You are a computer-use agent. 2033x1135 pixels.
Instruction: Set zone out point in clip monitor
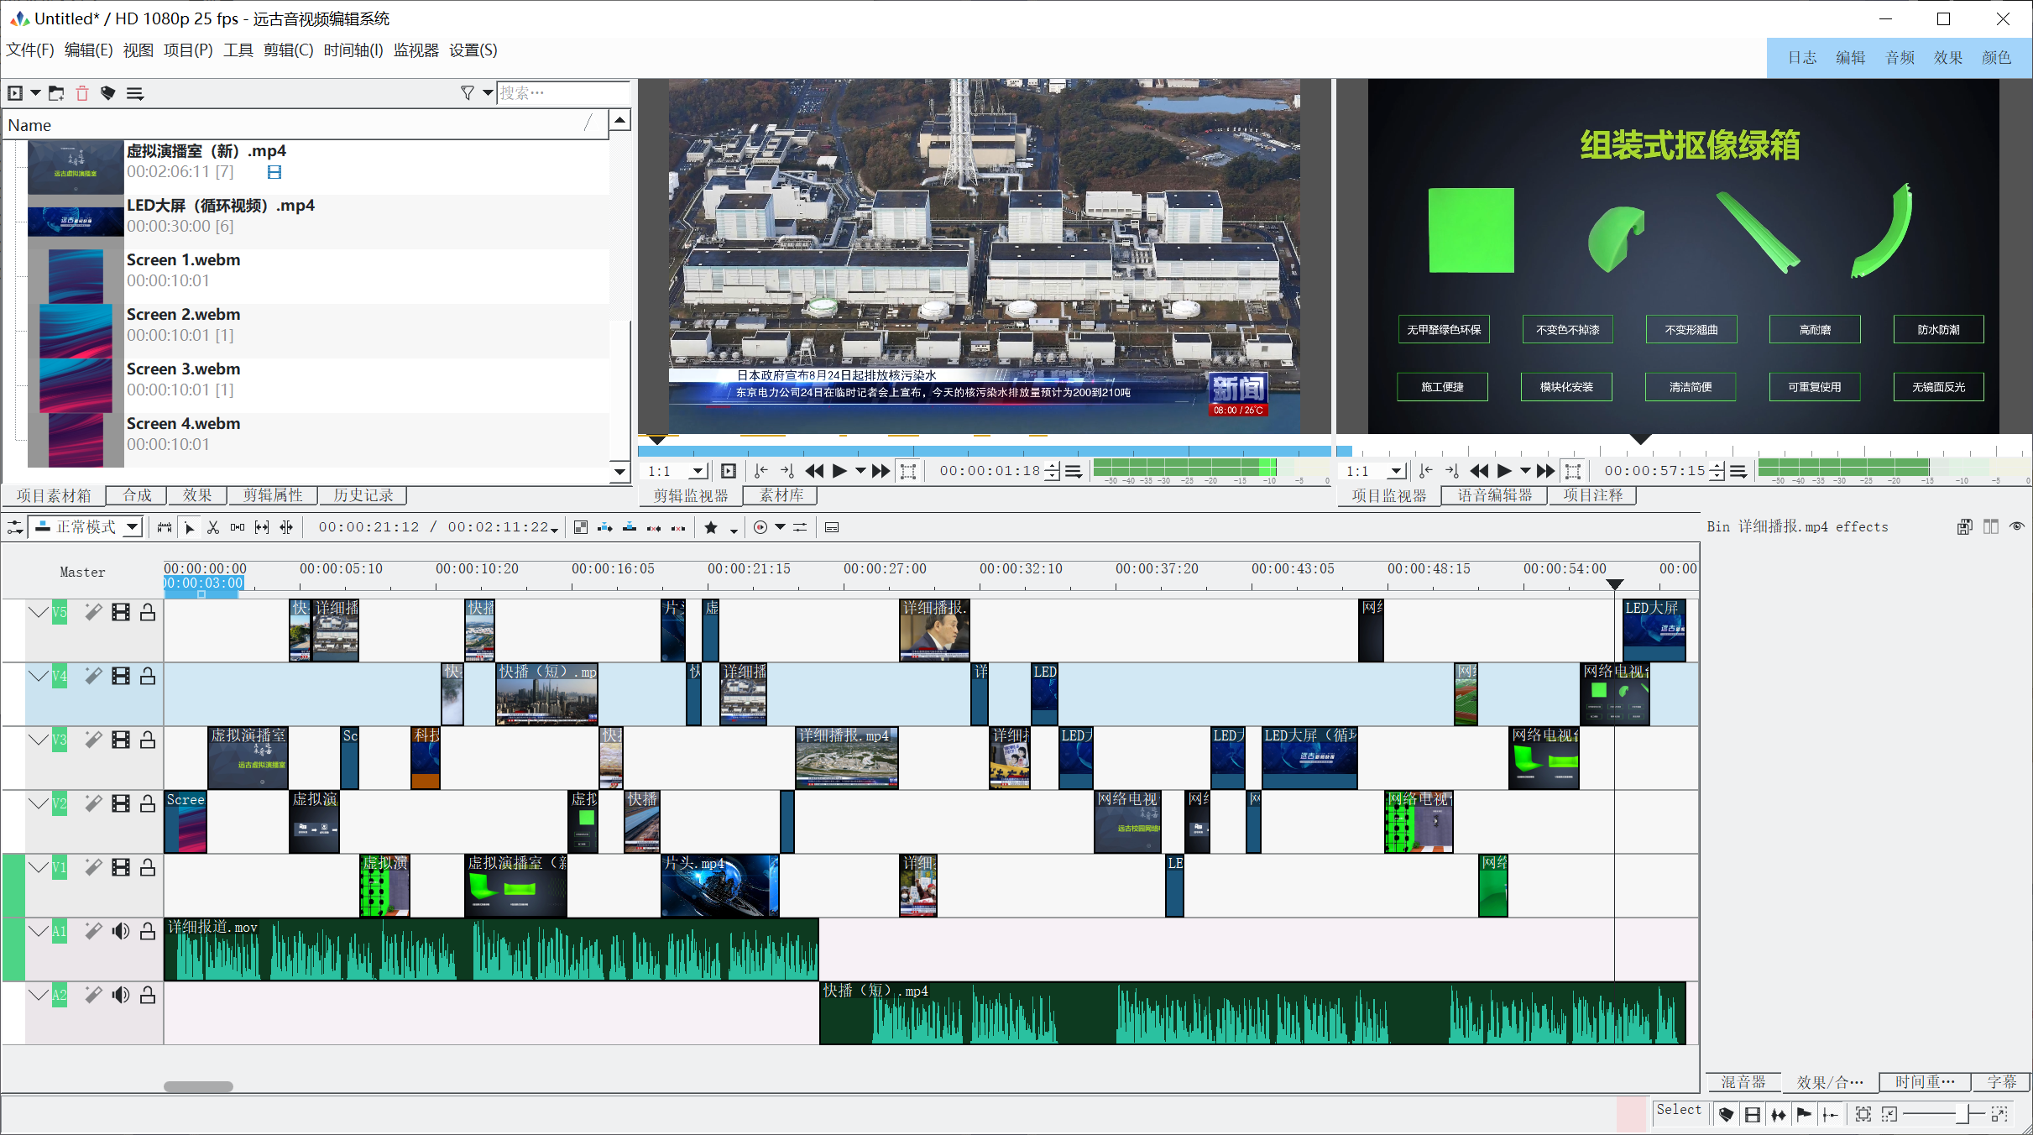coord(787,471)
